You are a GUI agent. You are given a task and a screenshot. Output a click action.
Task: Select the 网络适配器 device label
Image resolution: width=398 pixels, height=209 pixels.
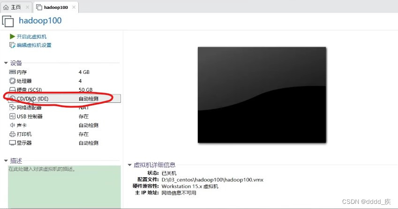pyautogui.click(x=29, y=108)
